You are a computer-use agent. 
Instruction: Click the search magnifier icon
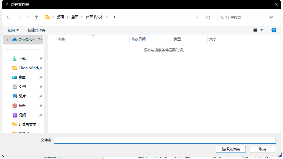(x=271, y=17)
